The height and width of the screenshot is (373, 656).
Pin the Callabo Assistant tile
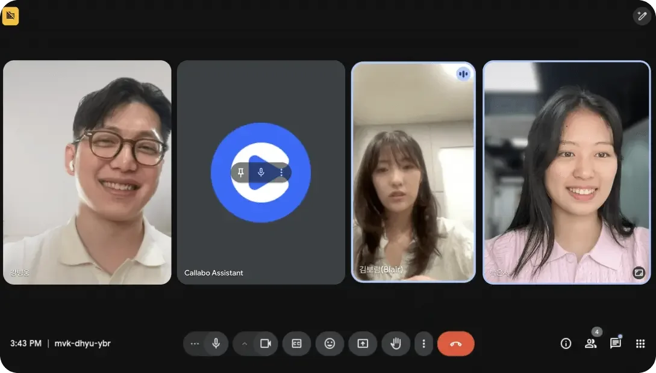[241, 173]
